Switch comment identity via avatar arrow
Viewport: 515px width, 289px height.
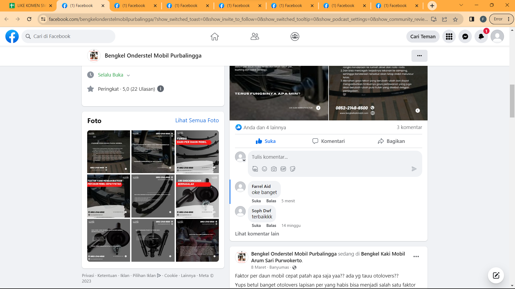[244, 160]
